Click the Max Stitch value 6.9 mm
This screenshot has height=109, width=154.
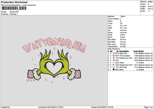[123, 39]
